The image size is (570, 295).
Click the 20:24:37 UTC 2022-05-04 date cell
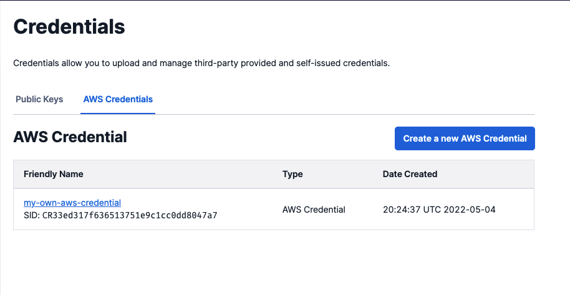click(439, 210)
